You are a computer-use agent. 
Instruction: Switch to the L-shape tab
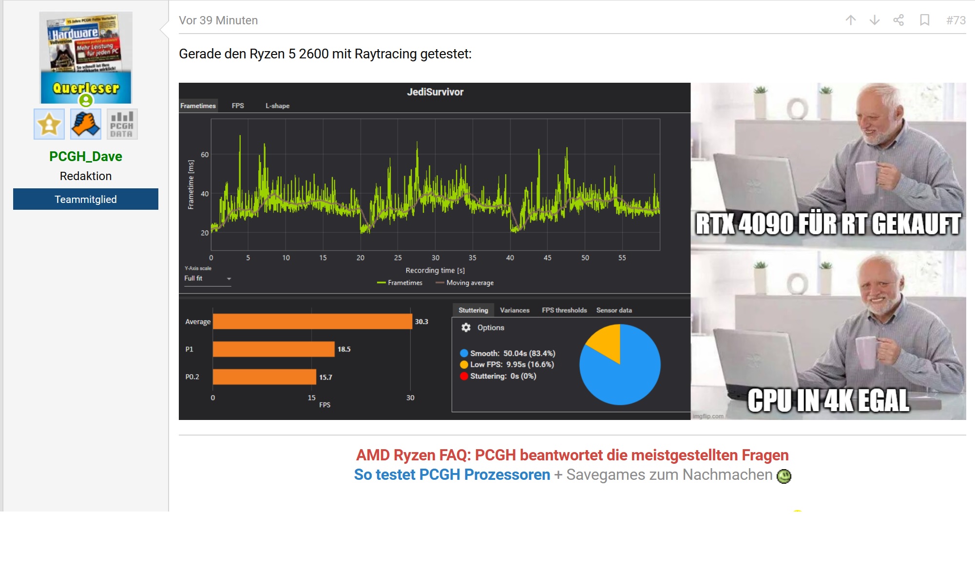pos(277,106)
